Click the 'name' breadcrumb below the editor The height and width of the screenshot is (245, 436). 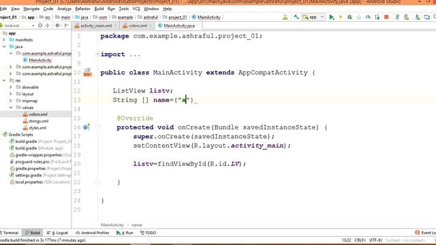click(136, 225)
